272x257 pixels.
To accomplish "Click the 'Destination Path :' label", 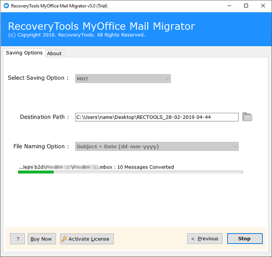I will (x=44, y=117).
